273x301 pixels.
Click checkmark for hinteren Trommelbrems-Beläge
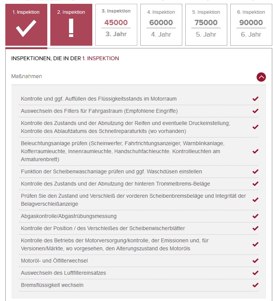[x=255, y=184]
